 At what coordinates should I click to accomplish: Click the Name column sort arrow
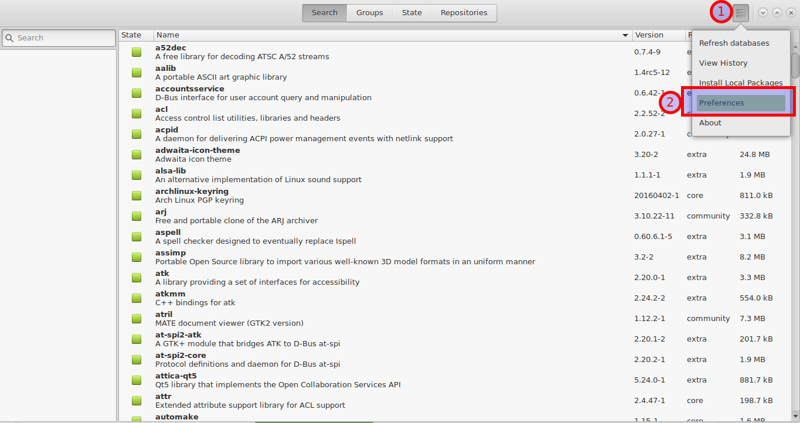tap(625, 36)
